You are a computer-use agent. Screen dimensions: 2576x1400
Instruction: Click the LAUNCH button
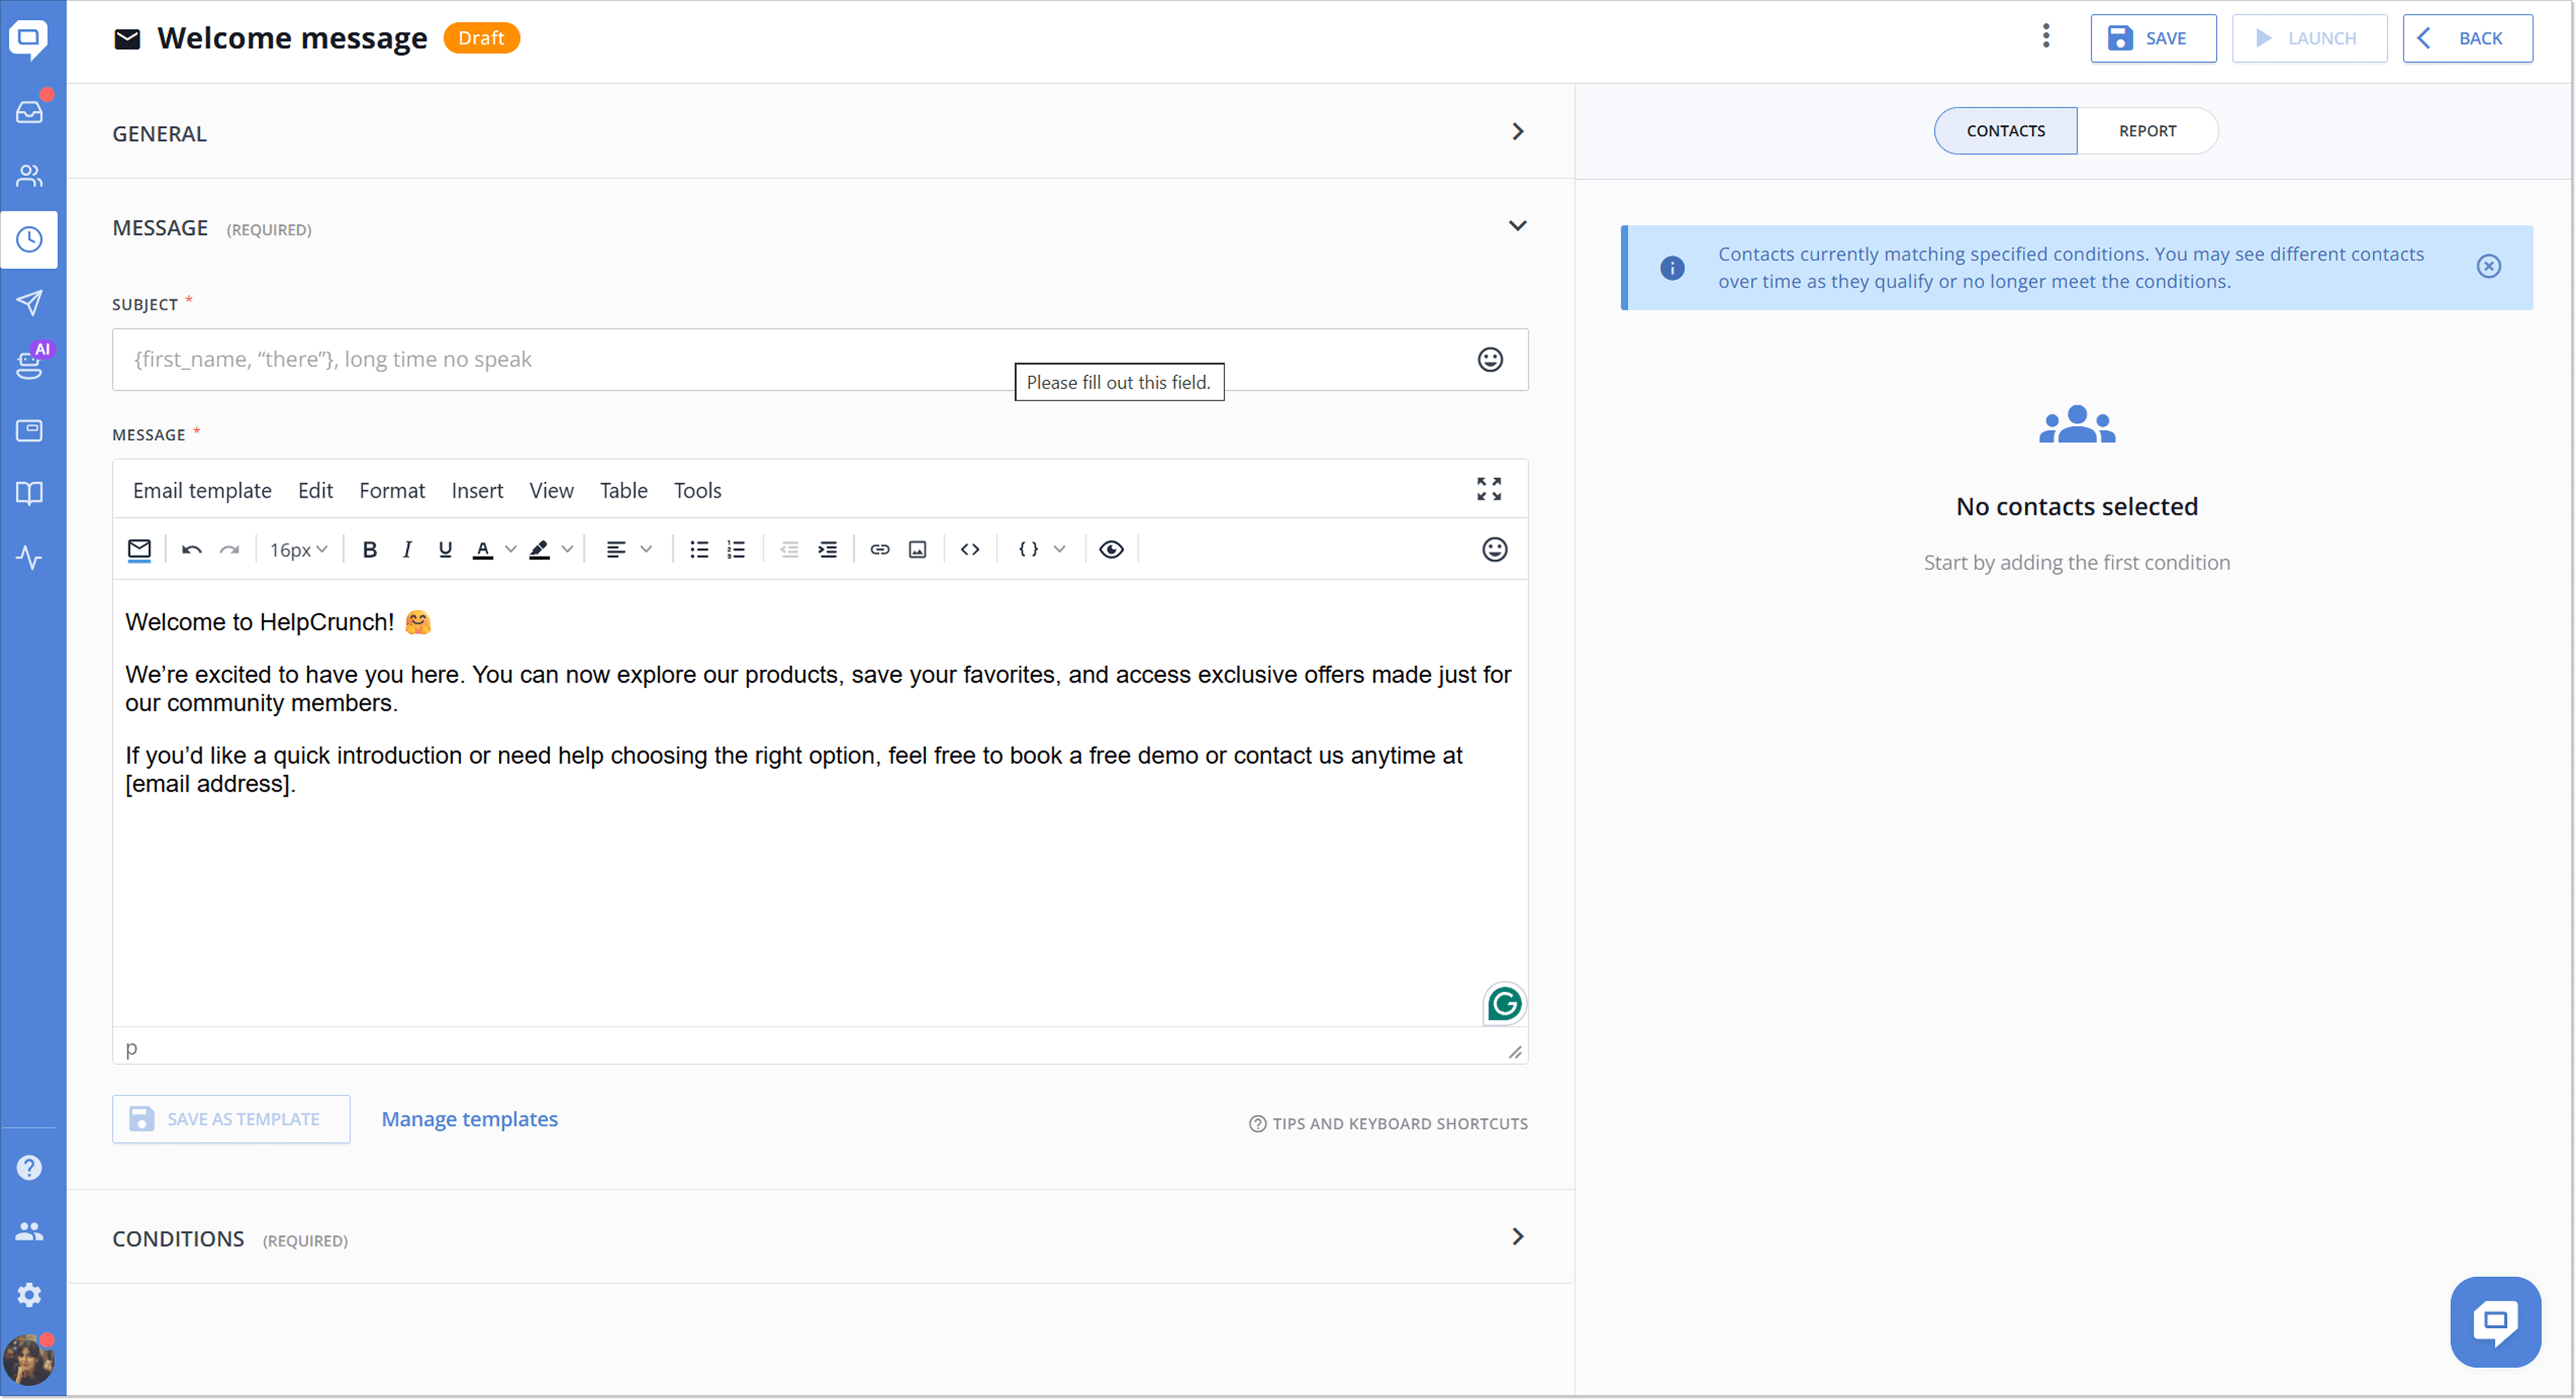tap(2309, 38)
